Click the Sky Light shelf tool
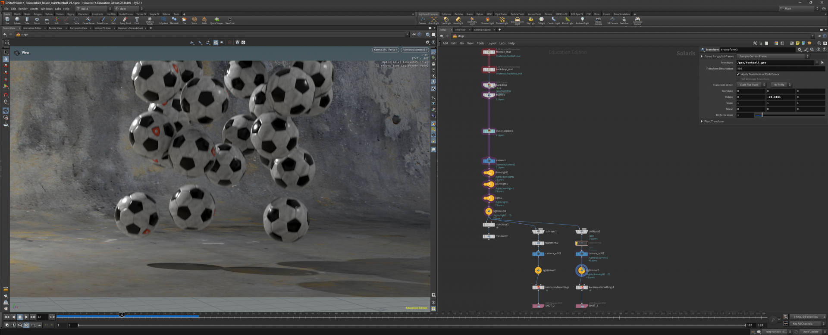This screenshot has width=828, height=335. [x=530, y=20]
